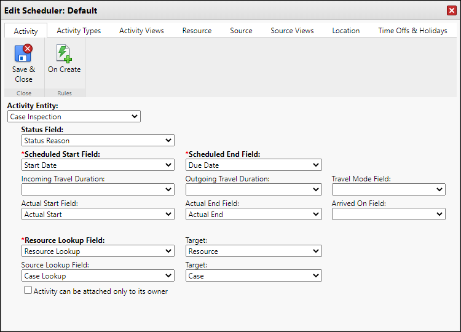This screenshot has height=332, width=461.
Task: Open the Status Field dropdown
Action: coord(98,141)
